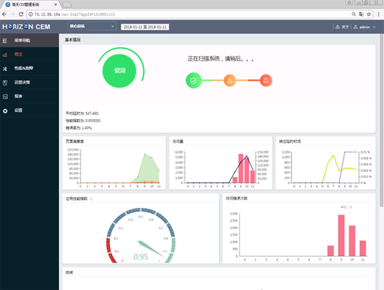
Task: Click the basic situation section title
Action: pyautogui.click(x=73, y=40)
